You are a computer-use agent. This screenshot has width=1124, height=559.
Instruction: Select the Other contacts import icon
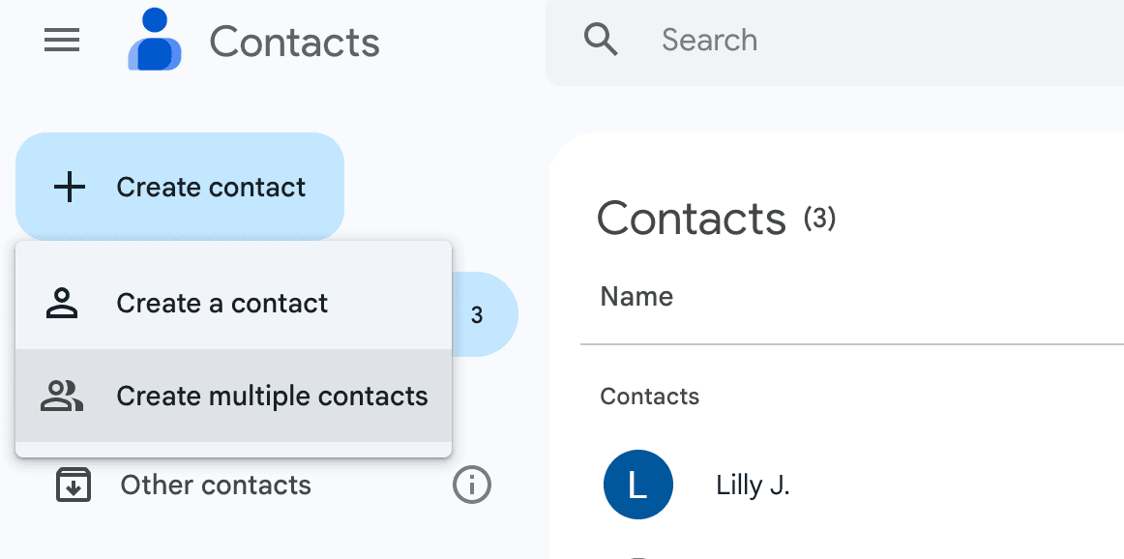73,485
